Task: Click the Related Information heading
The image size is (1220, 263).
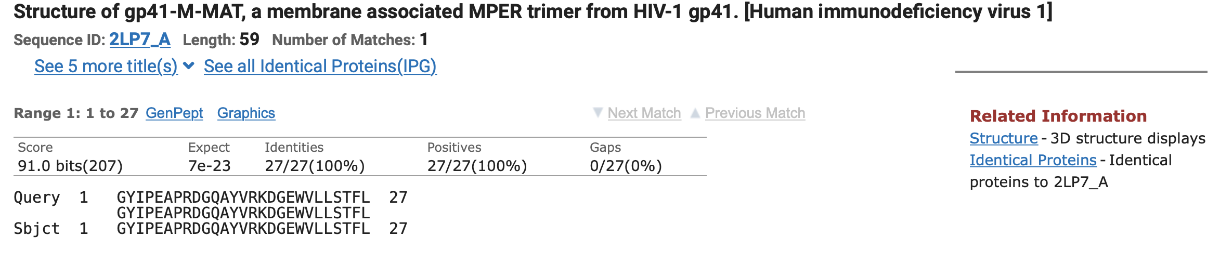Action: click(1058, 116)
